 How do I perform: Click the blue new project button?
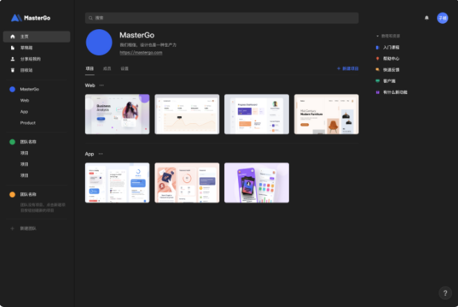[347, 69]
